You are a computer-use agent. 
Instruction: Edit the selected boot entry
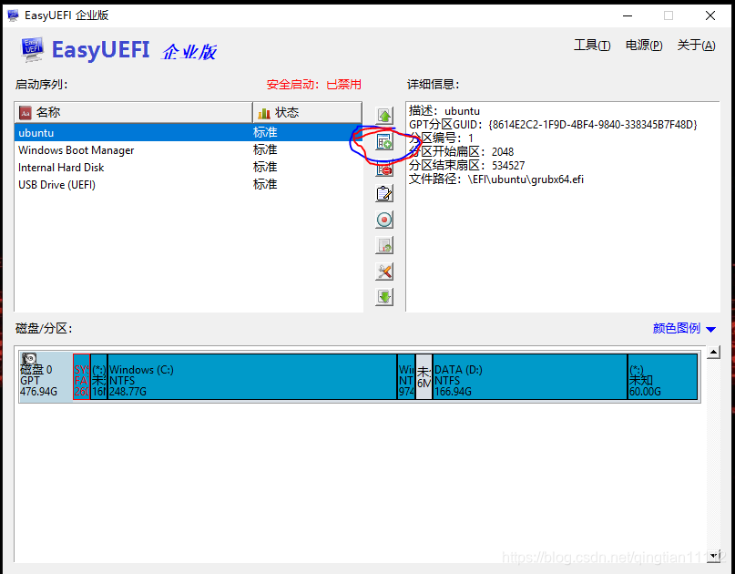pos(384,194)
